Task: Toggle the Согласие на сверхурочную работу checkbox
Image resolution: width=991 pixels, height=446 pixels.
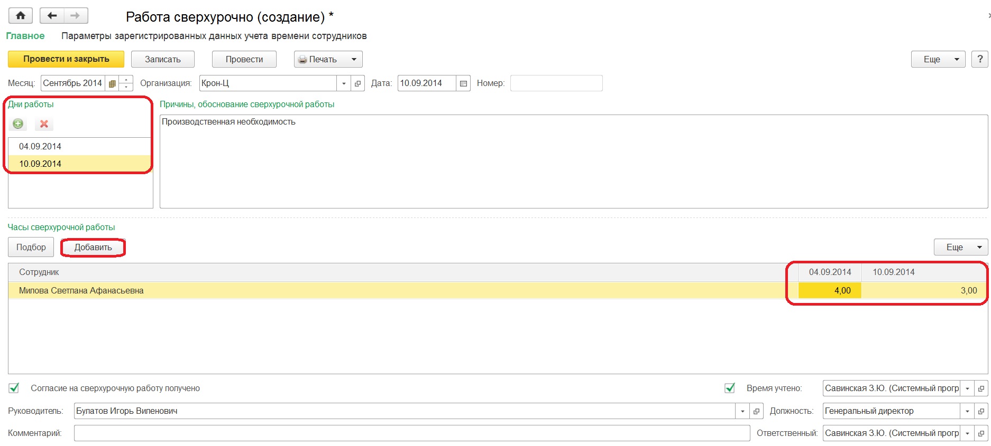Action: tap(14, 388)
